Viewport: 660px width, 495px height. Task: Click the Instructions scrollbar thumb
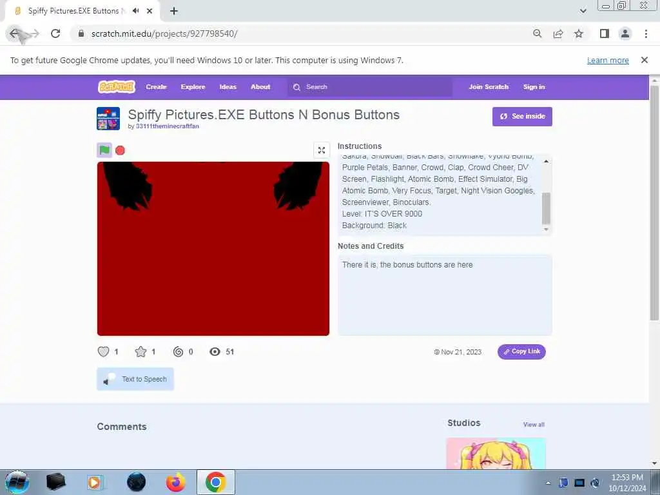click(x=546, y=208)
